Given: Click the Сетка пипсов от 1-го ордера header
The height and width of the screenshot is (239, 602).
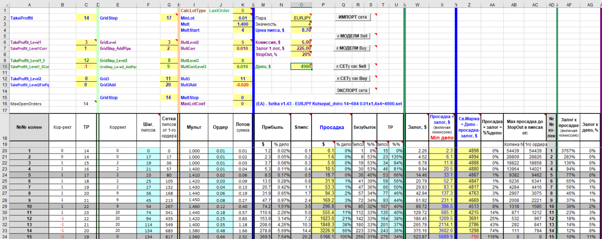Looking at the screenshot, I should pyautogui.click(x=168, y=127).
